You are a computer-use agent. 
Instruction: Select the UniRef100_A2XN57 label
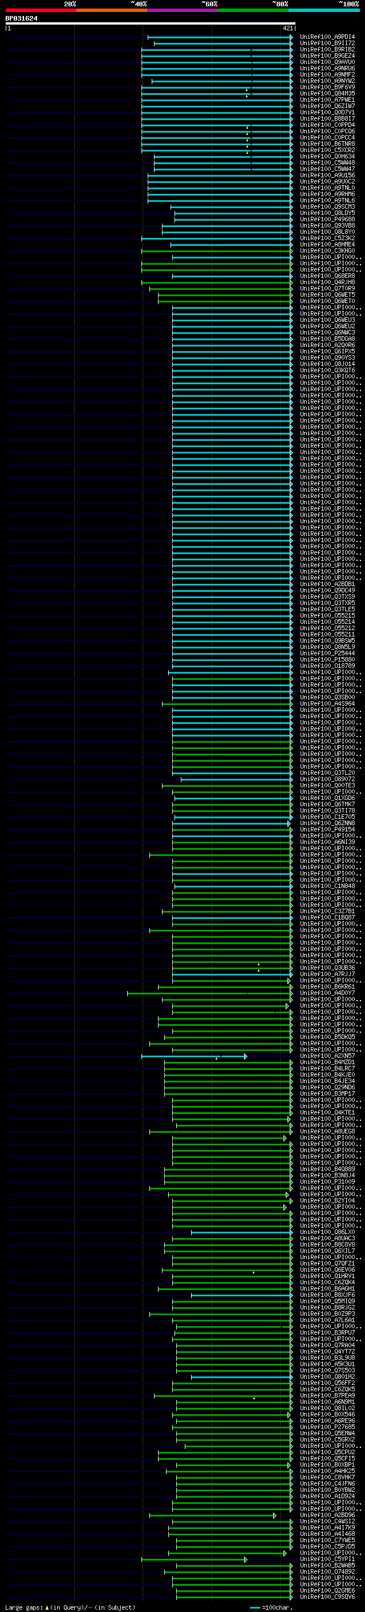(x=327, y=1056)
